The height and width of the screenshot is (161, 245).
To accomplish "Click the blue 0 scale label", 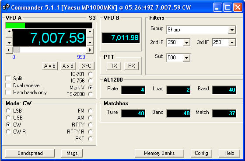I will tap(14, 57).
